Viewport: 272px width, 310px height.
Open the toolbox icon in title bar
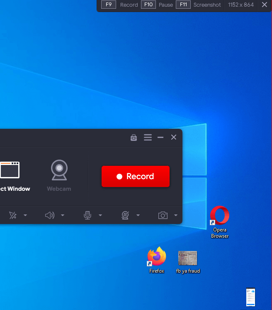click(x=134, y=138)
